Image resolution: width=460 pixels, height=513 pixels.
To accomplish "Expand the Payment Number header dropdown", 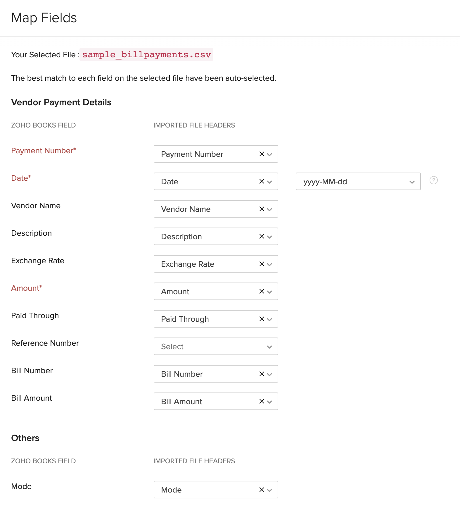I will coord(269,154).
